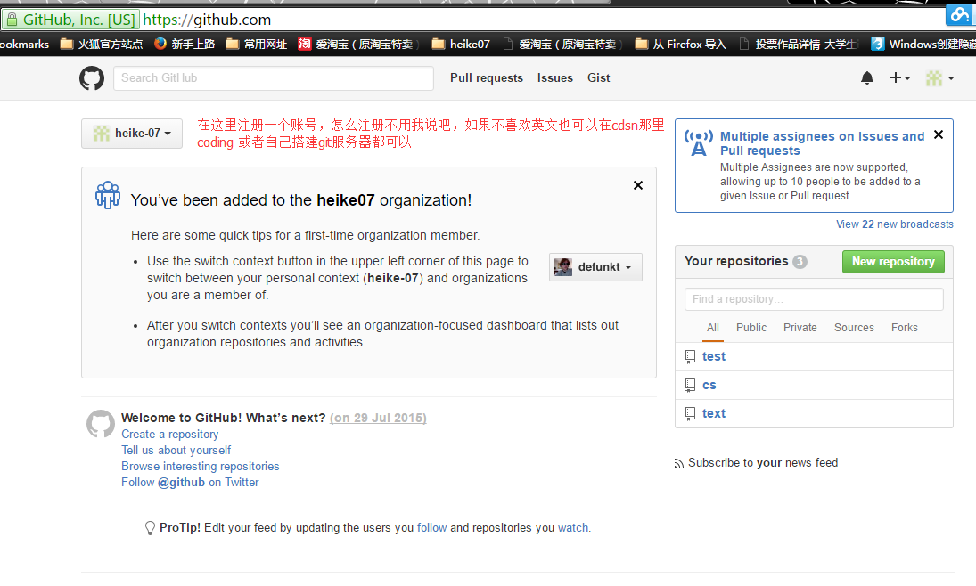Click the on 29 Jul 2015 date link
The width and height of the screenshot is (976, 586).
tap(378, 418)
